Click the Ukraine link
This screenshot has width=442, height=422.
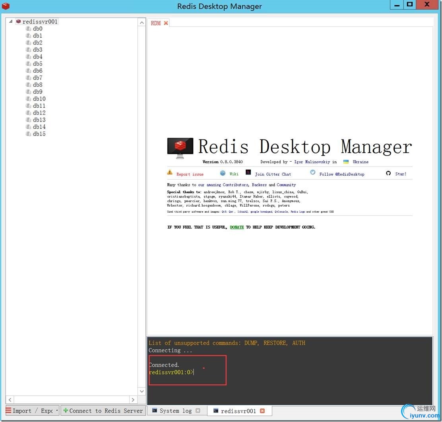click(x=361, y=162)
